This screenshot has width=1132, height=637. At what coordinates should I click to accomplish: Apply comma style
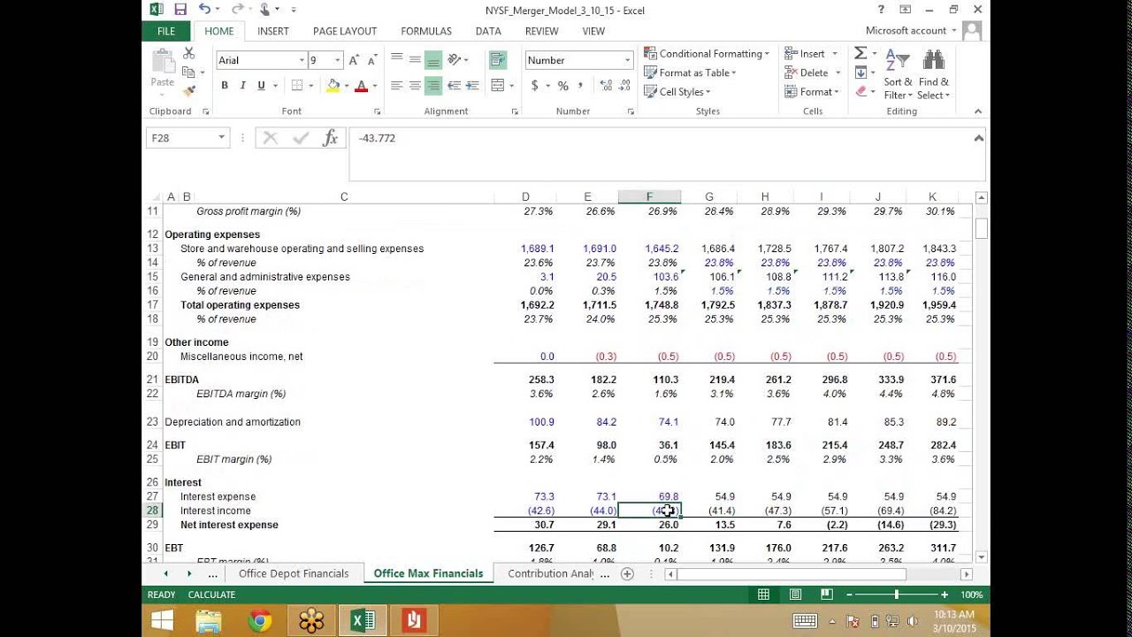(x=581, y=86)
